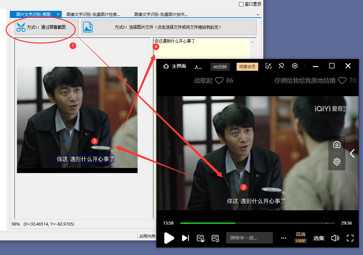Expand the tab list dropdown arrow

pyautogui.click(x=258, y=15)
